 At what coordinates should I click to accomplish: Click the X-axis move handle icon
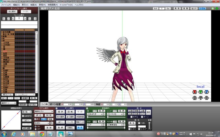[195, 98]
